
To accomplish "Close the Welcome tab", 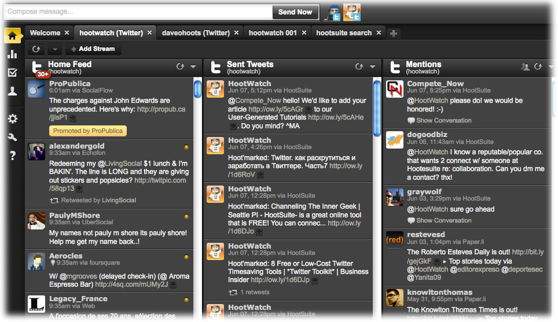I will (67, 33).
